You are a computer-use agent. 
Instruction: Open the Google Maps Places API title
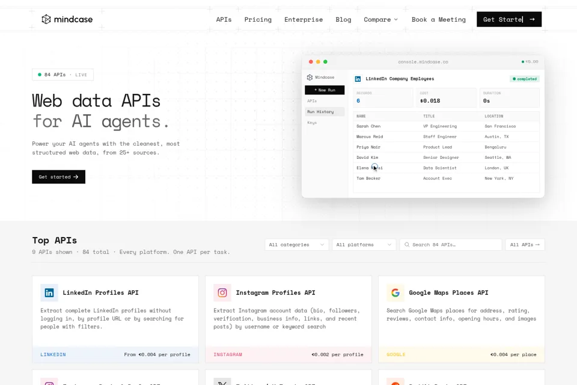coord(448,292)
